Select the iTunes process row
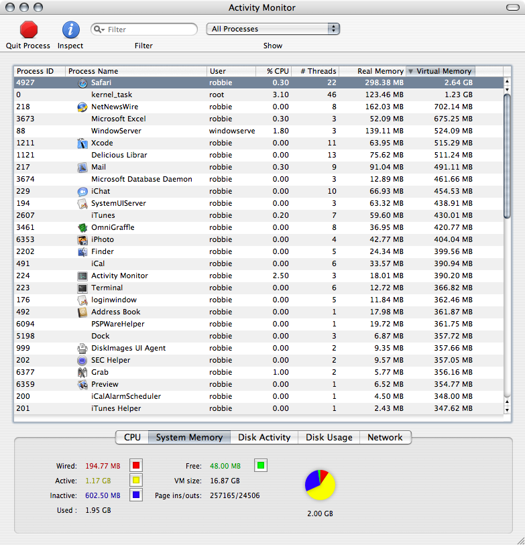The height and width of the screenshot is (545, 525). (259, 215)
